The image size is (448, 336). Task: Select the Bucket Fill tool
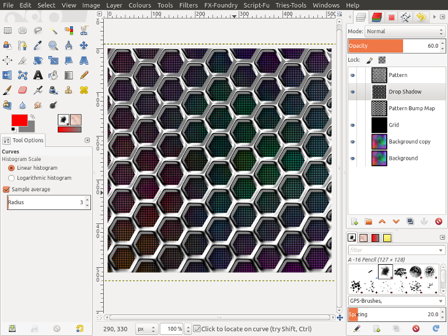tap(53, 75)
